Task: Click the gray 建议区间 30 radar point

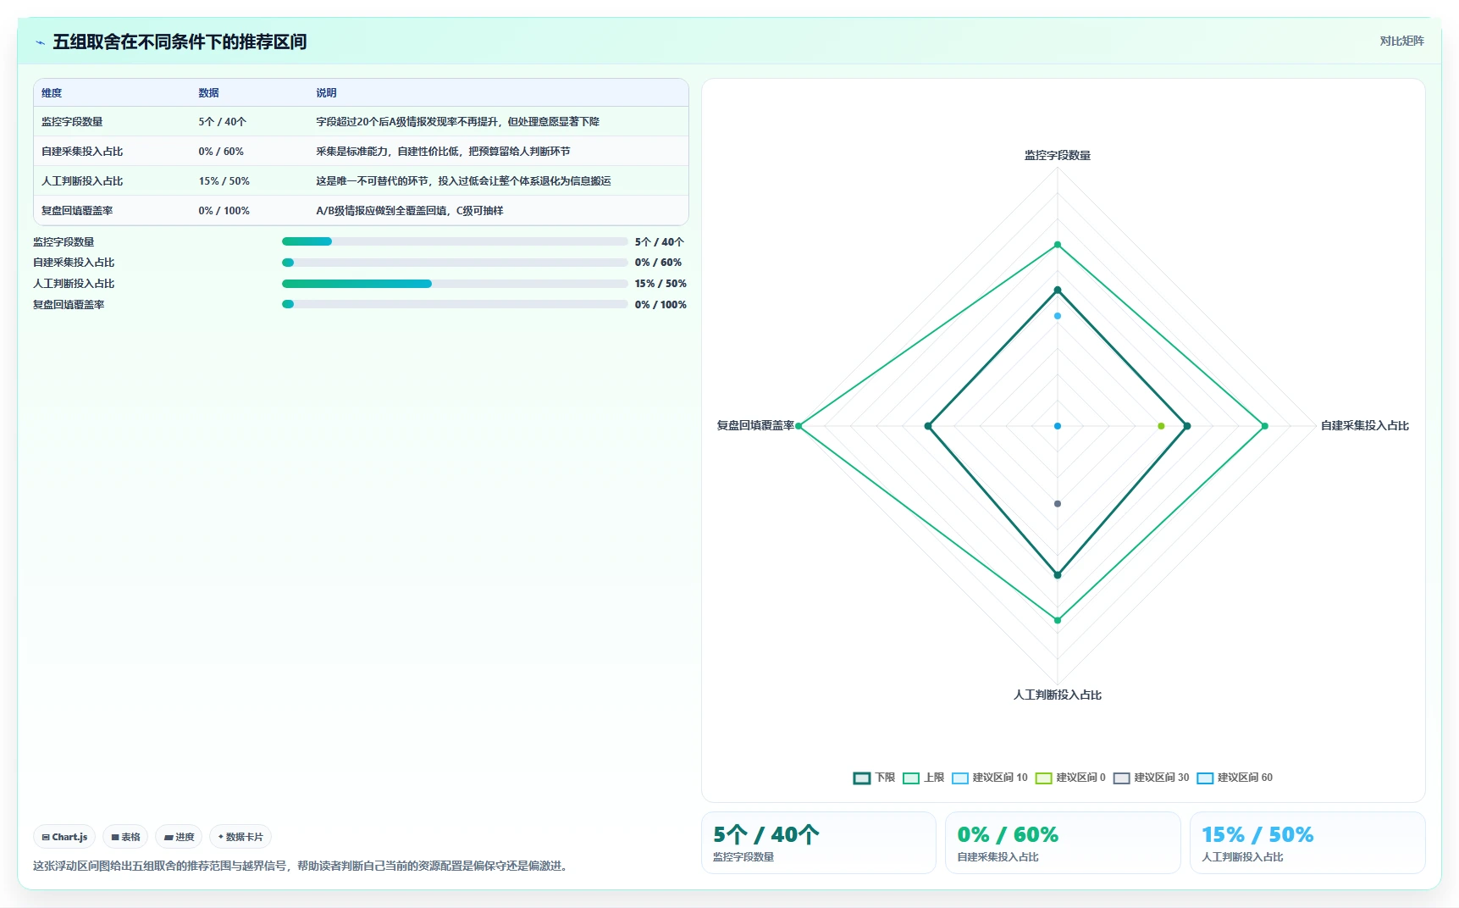Action: coord(1058,504)
